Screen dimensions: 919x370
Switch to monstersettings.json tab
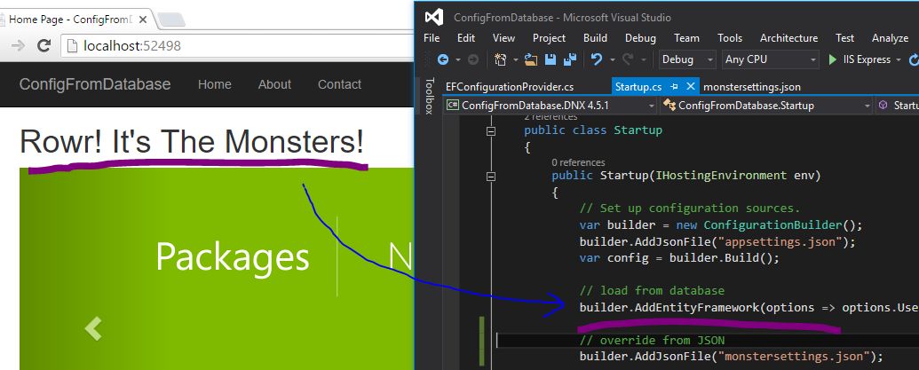tap(751, 87)
